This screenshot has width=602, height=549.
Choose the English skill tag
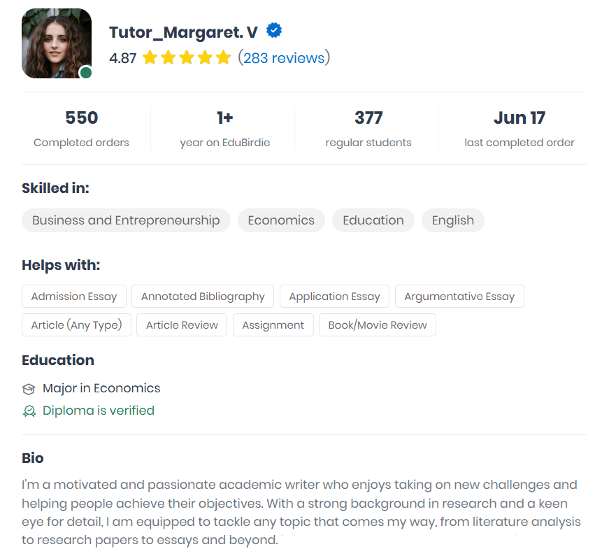(452, 220)
